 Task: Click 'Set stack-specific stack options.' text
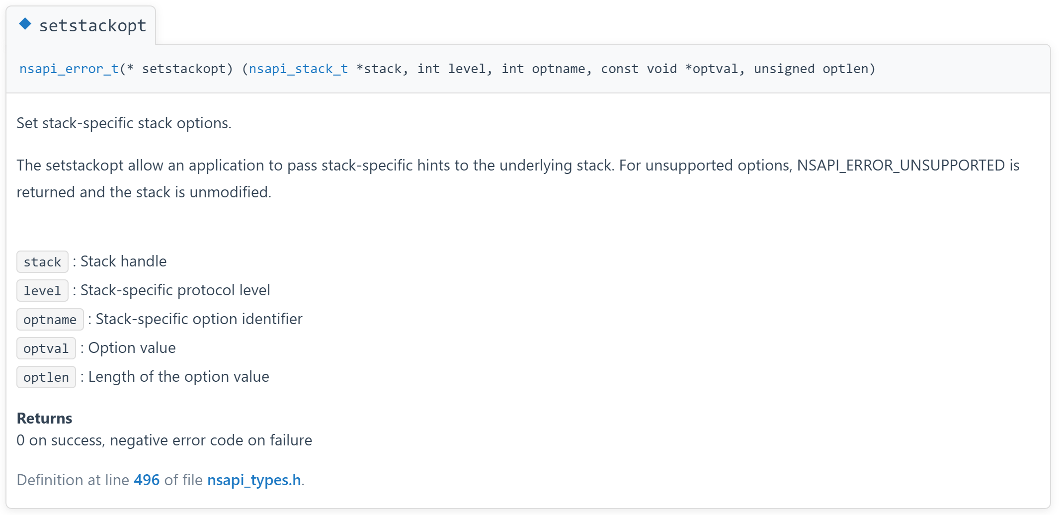[124, 123]
